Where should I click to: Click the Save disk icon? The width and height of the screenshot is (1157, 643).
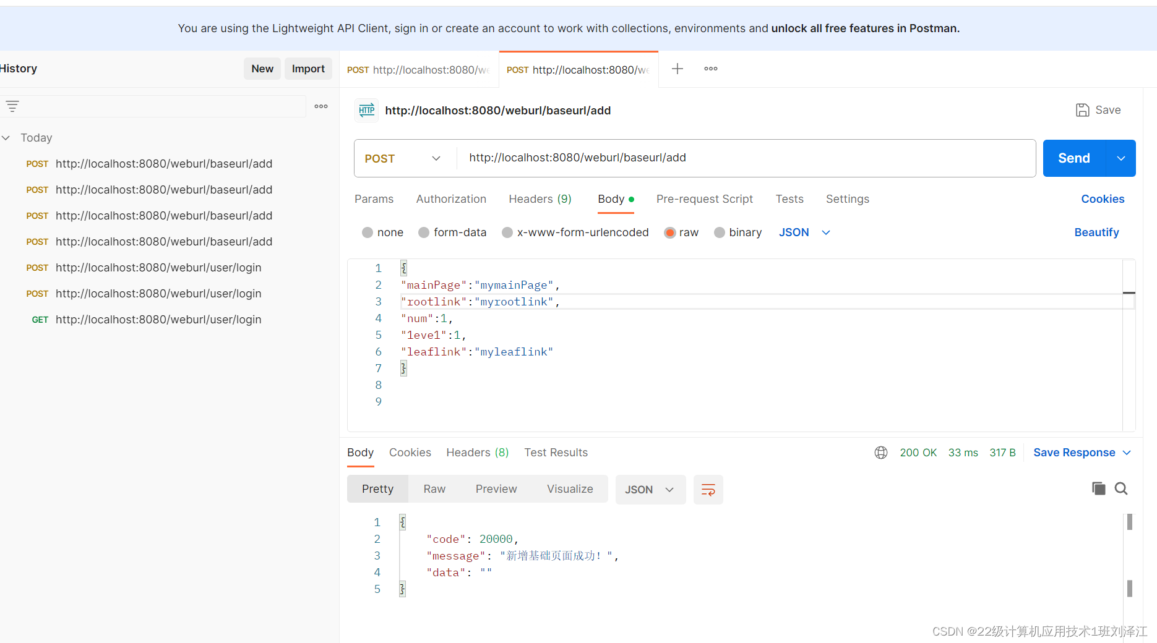pos(1082,110)
